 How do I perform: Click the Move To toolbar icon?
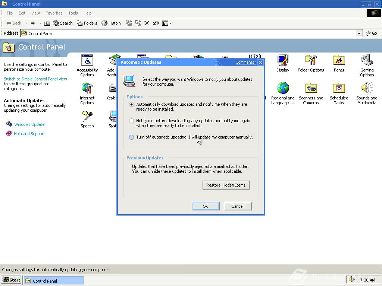[x=129, y=23]
